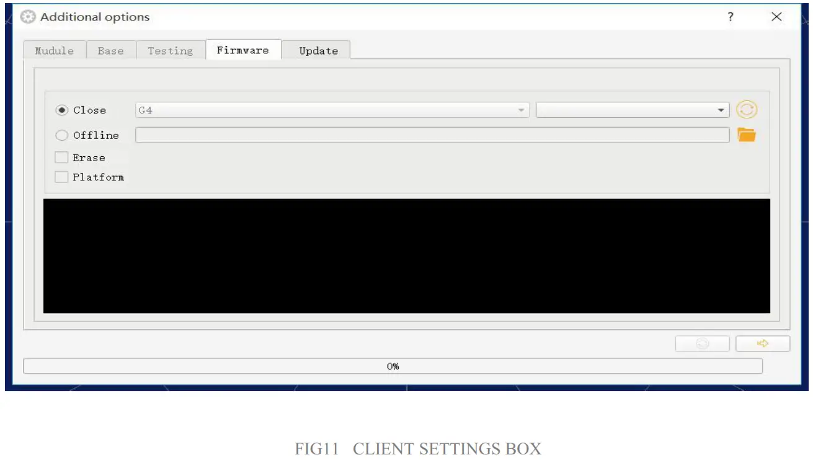Open the orange folder browse icon
This screenshot has height=460, width=813.
click(747, 135)
